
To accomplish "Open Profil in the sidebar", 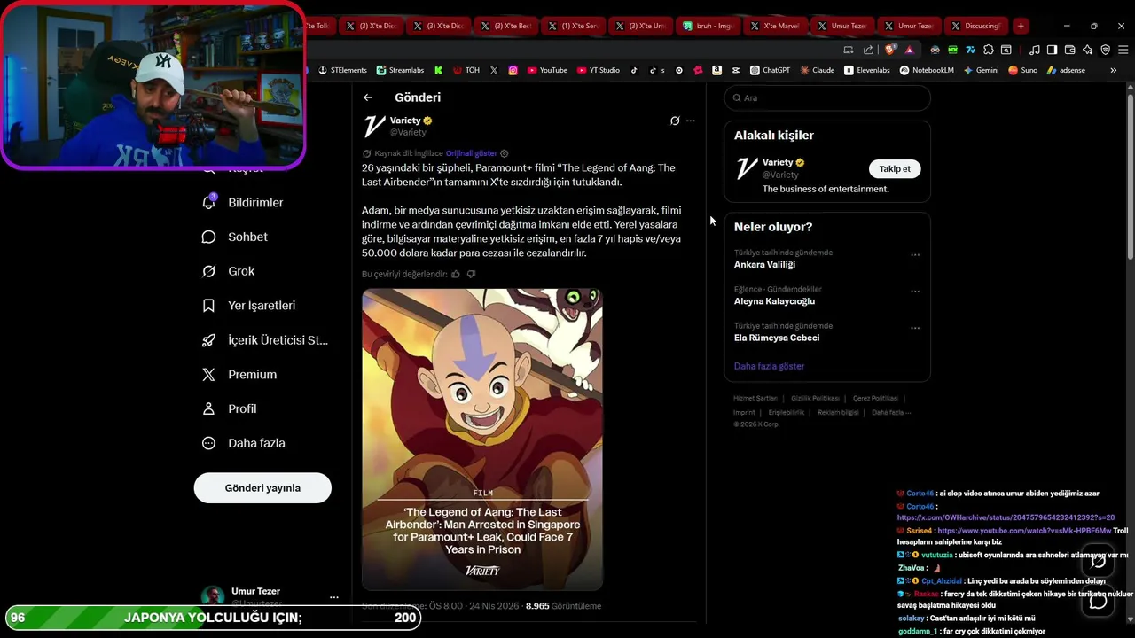I will click(x=229, y=408).
